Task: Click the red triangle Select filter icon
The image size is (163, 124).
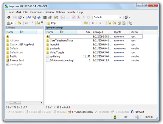Action: click(x=74, y=17)
